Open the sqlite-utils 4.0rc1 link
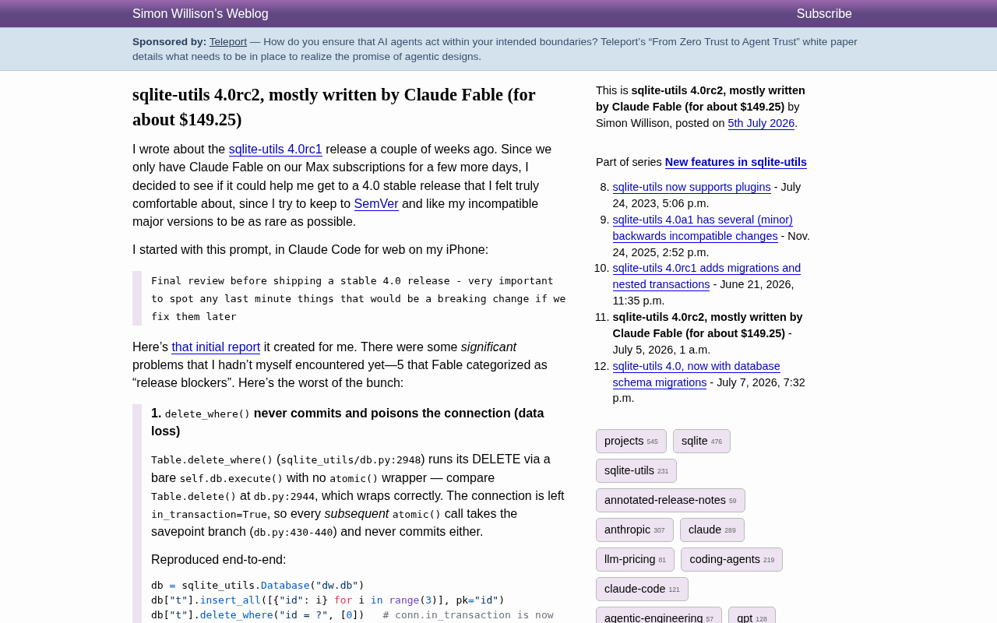The image size is (997, 623). pyautogui.click(x=276, y=150)
